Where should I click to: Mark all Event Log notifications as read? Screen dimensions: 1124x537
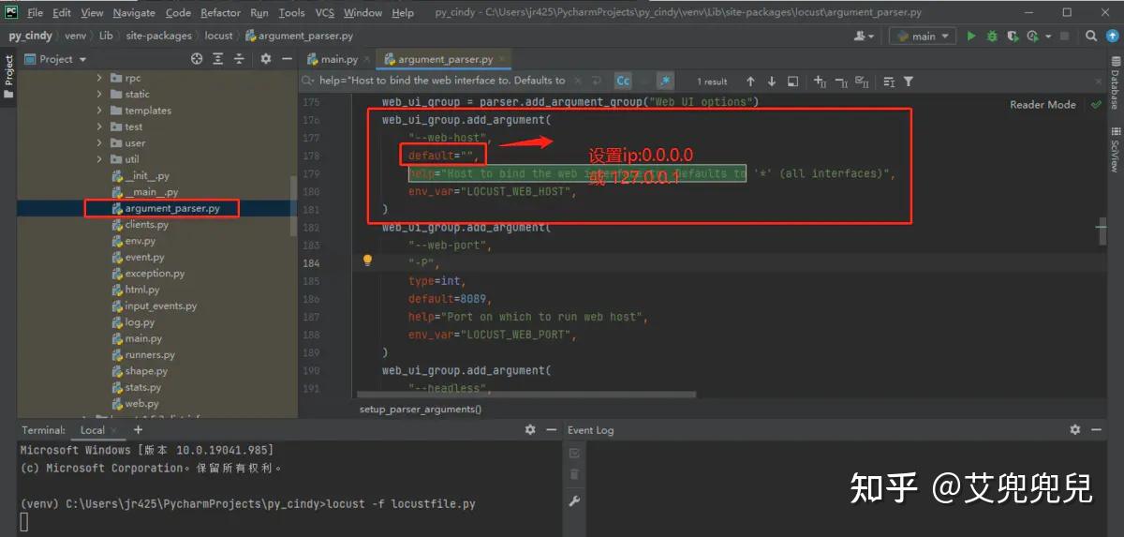tap(574, 453)
